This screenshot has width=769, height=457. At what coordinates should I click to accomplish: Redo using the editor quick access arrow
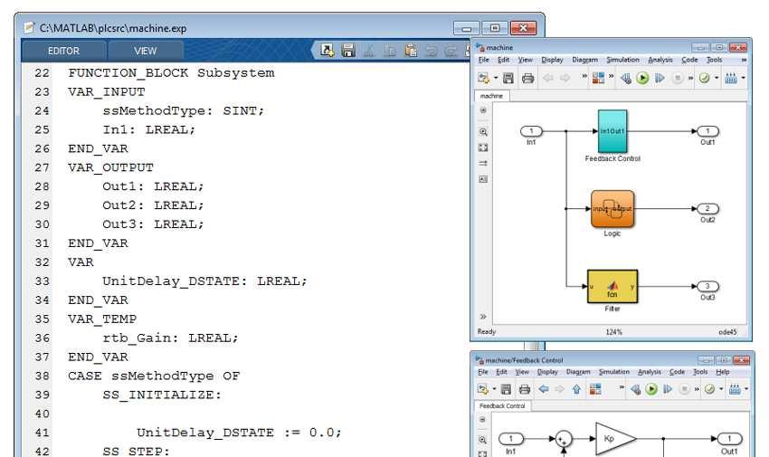pos(451,50)
